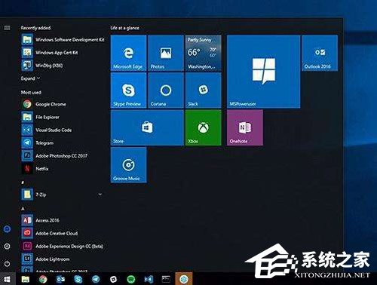The width and height of the screenshot is (377, 285).
Task: Open the Store tile
Action: [147, 127]
